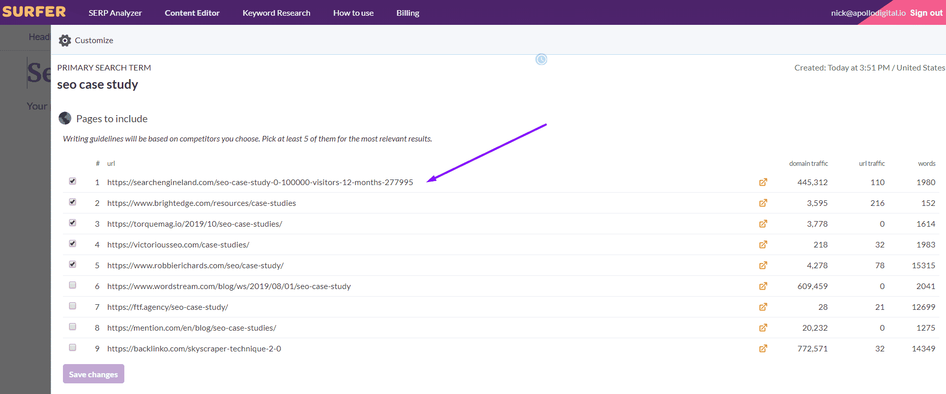Image resolution: width=946 pixels, height=394 pixels.
Task: Open torquemag.io external link icon
Action: pyautogui.click(x=763, y=224)
